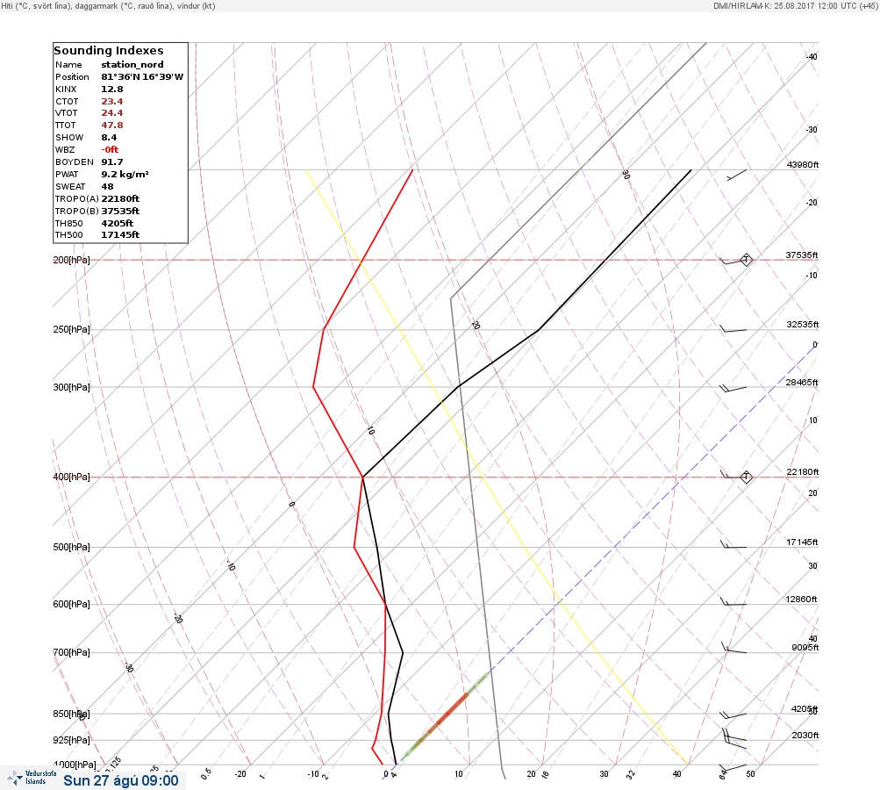The width and height of the screenshot is (880, 790).
Task: Click the chart legend title at top left
Action: [x=108, y=5]
